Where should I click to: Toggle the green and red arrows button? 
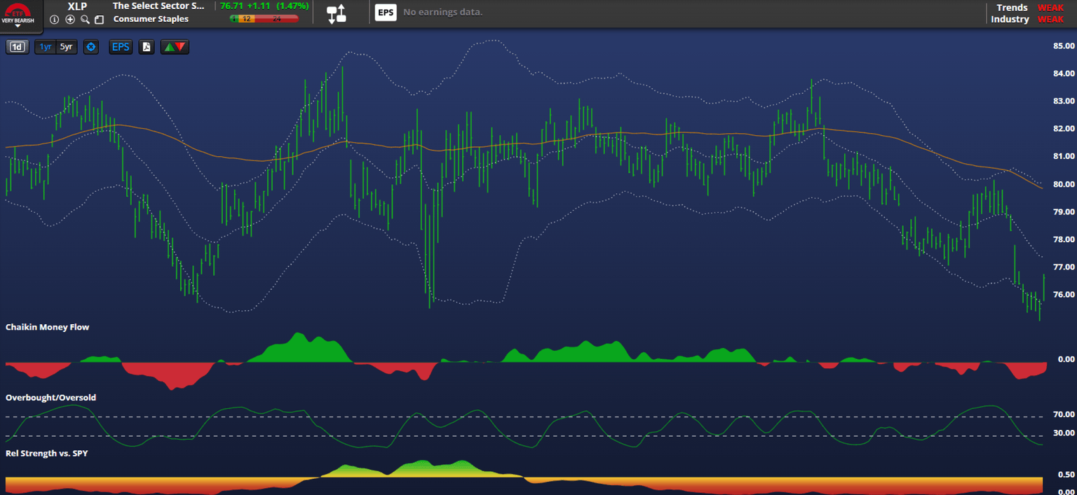(x=175, y=47)
